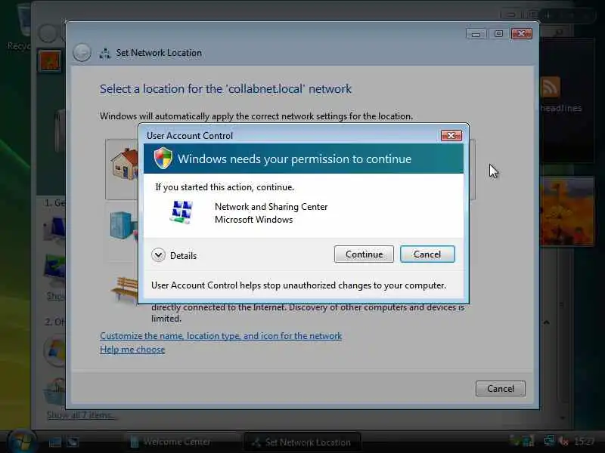This screenshot has height=453, width=605.
Task: Click the muted volume tray icon
Action: [563, 441]
